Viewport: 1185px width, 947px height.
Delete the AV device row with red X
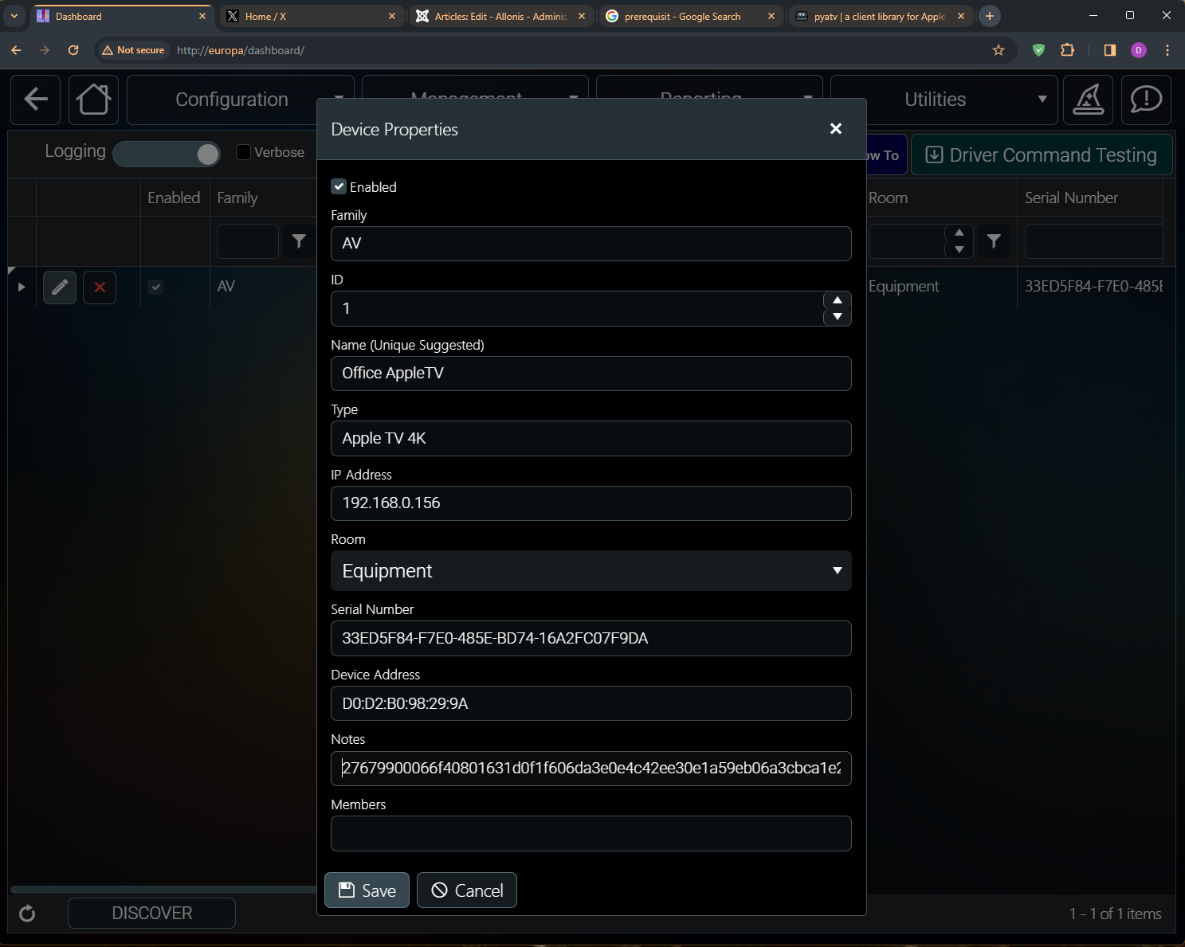tap(100, 288)
